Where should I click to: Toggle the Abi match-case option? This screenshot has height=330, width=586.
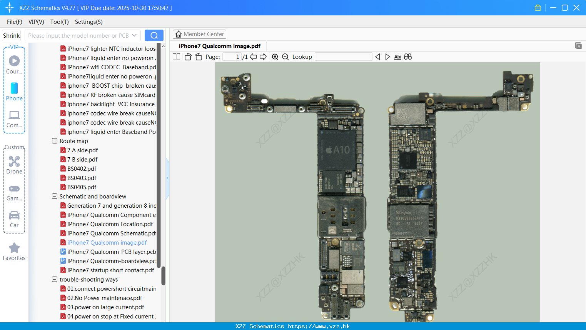[397, 57]
